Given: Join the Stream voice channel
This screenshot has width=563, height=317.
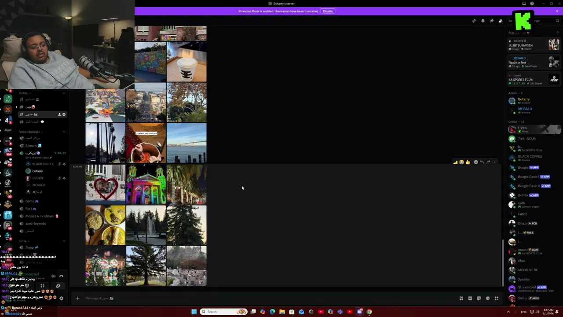Looking at the screenshot, I should pyautogui.click(x=42, y=145).
